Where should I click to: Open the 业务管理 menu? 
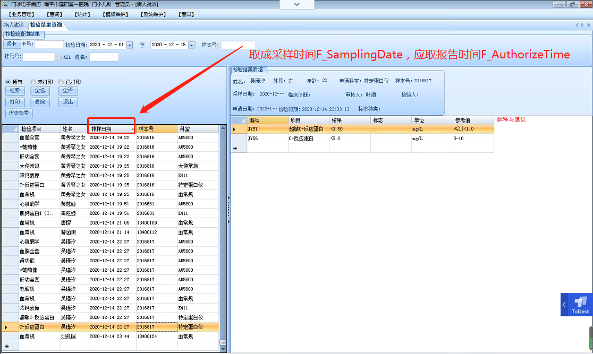22,14
